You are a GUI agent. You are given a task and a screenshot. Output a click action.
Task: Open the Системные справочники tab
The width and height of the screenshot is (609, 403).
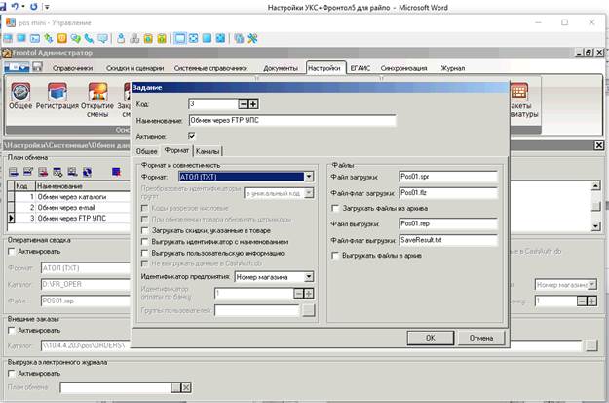[x=210, y=68]
